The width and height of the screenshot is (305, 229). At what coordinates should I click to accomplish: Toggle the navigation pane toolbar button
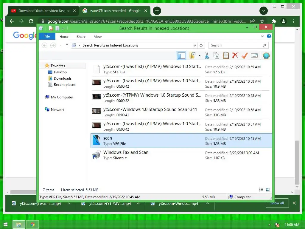point(181,56)
